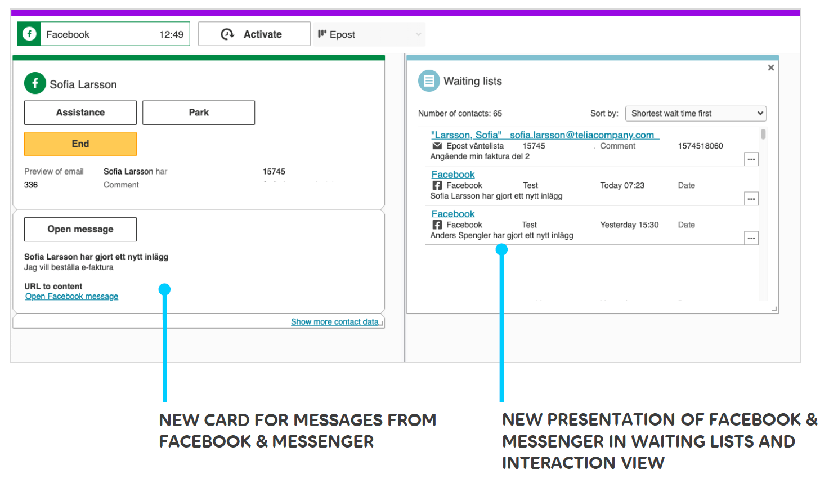This screenshot has height=492, width=829.
Task: Click the 'Preview of email' label
Action: tap(54, 171)
